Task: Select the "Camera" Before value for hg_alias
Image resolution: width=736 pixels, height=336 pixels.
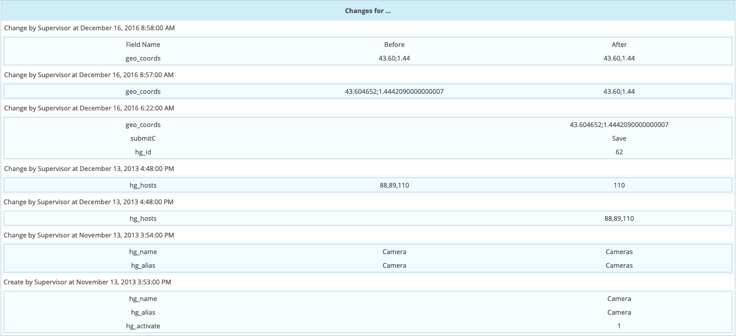Action: (x=394, y=265)
